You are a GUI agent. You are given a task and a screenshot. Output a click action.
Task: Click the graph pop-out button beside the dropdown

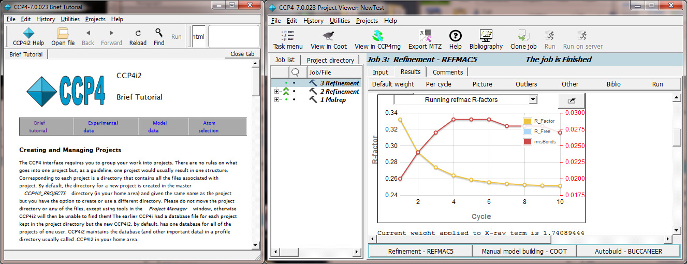pos(571,100)
